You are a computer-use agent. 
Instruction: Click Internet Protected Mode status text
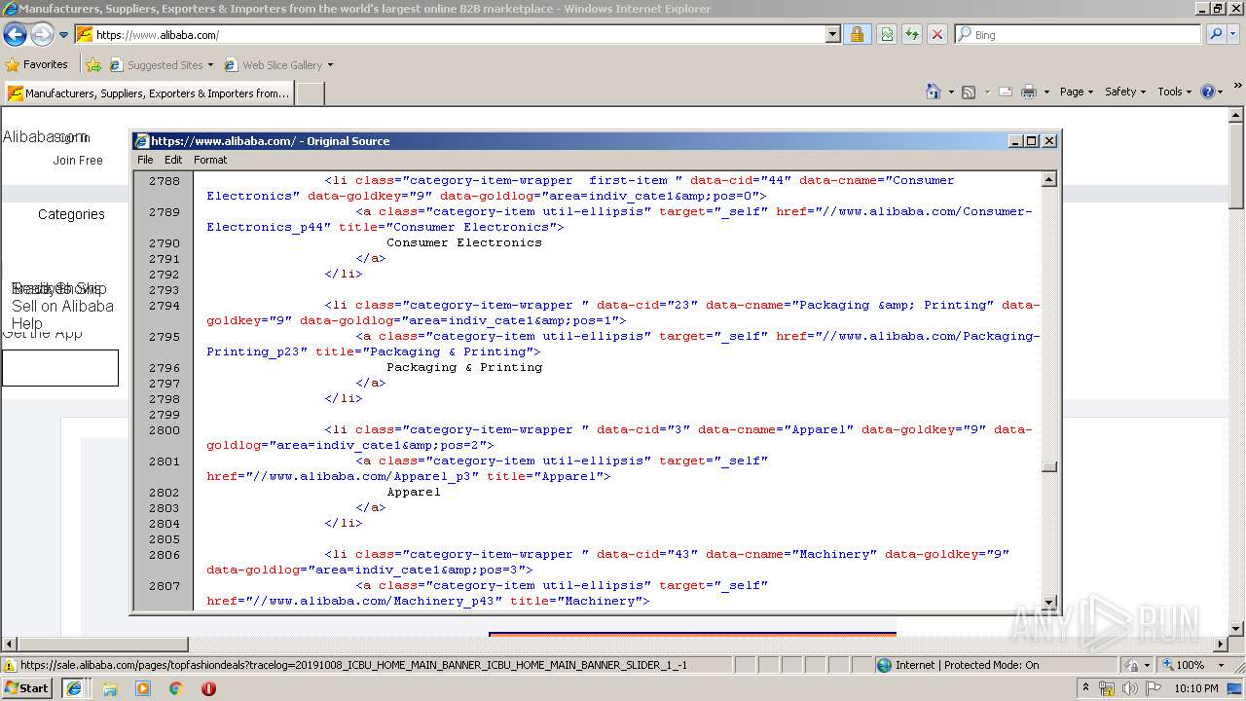[967, 665]
